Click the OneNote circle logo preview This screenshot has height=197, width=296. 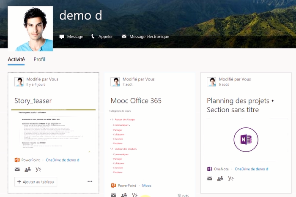246,140
